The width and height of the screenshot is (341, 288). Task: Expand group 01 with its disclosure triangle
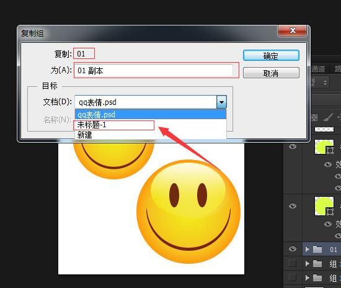coord(307,250)
